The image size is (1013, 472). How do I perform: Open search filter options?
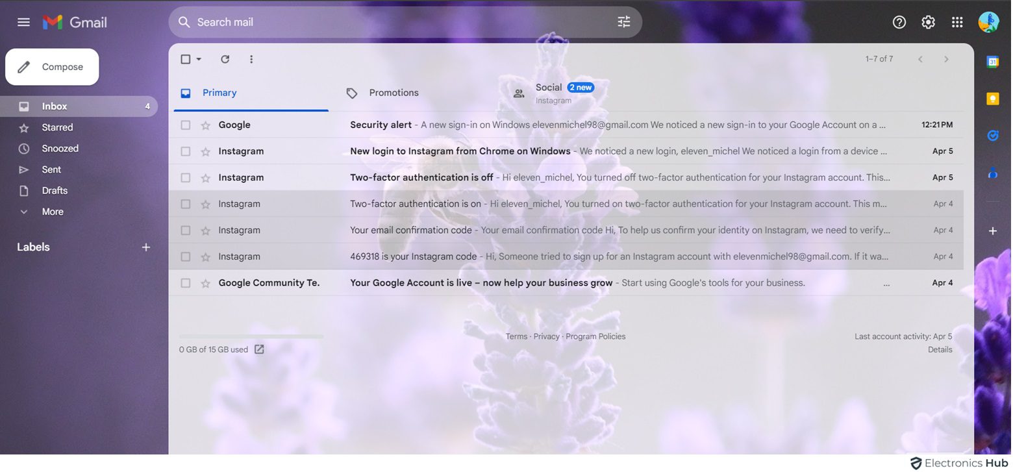[623, 21]
